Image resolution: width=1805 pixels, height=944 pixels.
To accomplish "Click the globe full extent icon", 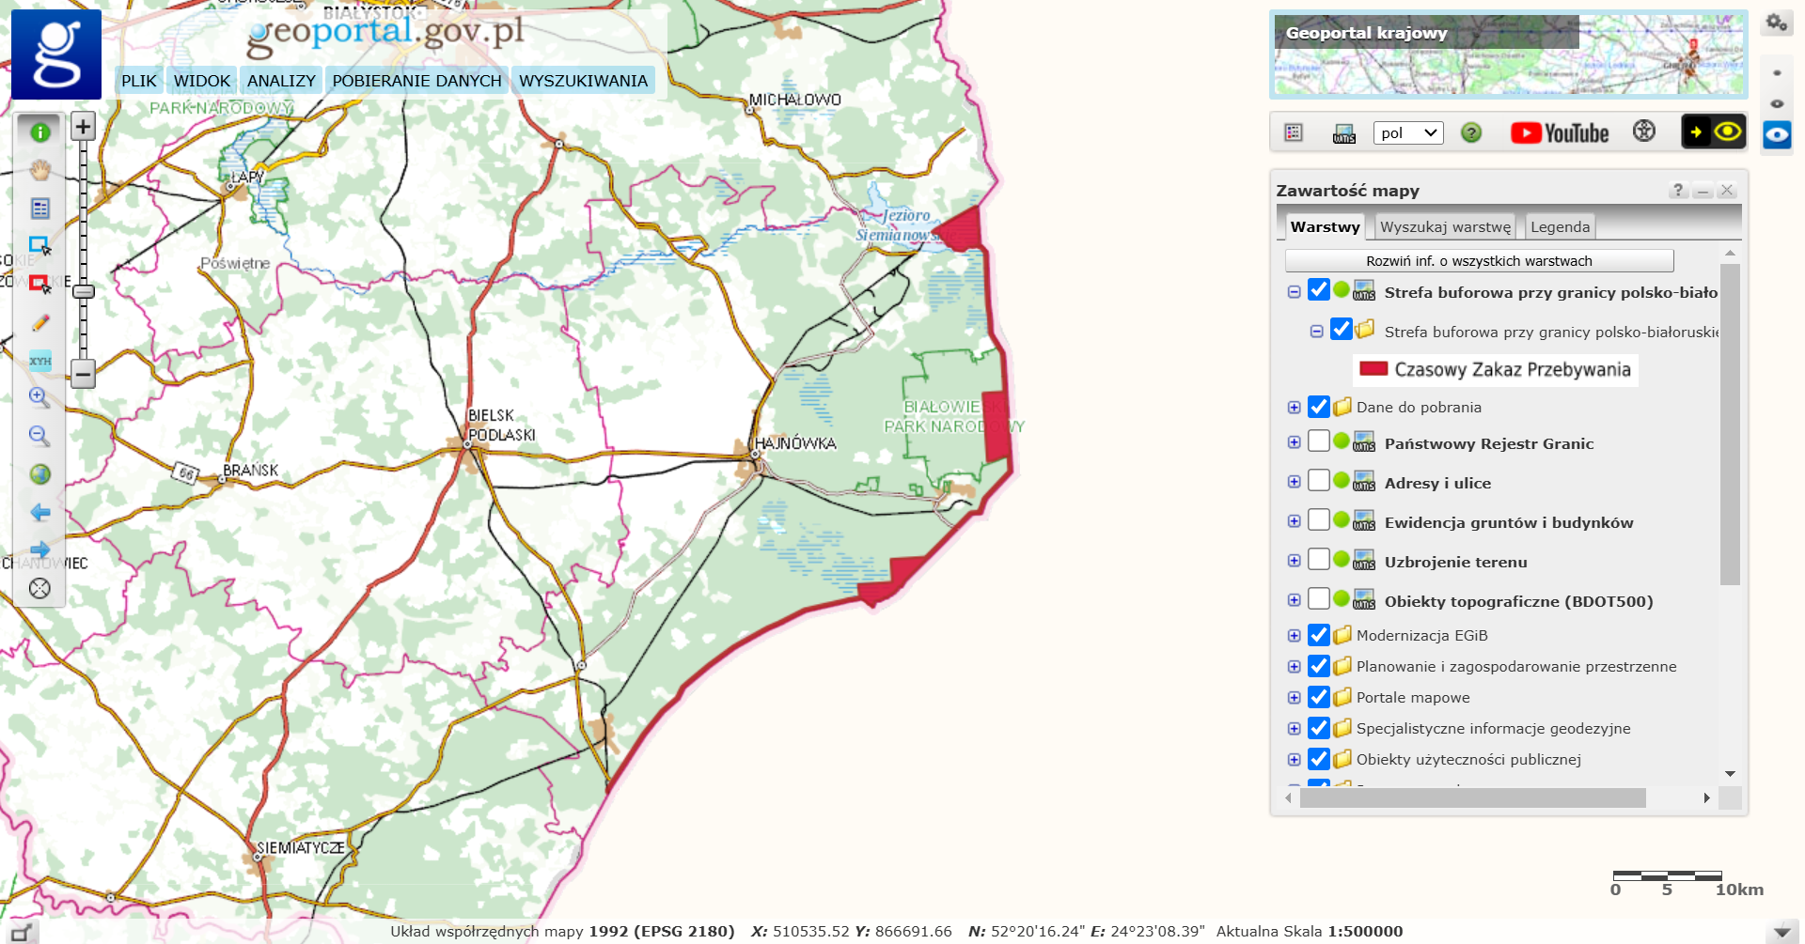I will (39, 474).
